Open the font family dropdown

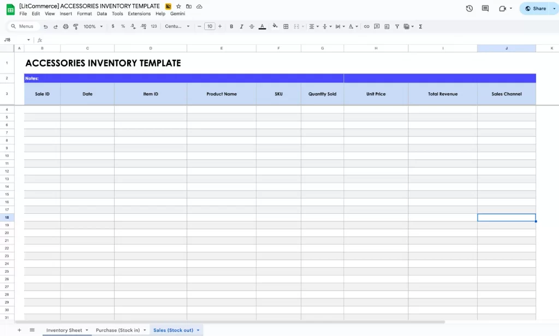(177, 26)
